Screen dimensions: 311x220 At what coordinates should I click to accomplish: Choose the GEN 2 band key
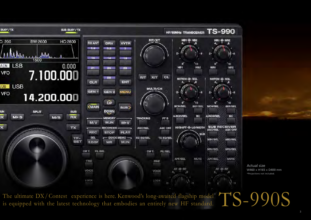[109, 92]
